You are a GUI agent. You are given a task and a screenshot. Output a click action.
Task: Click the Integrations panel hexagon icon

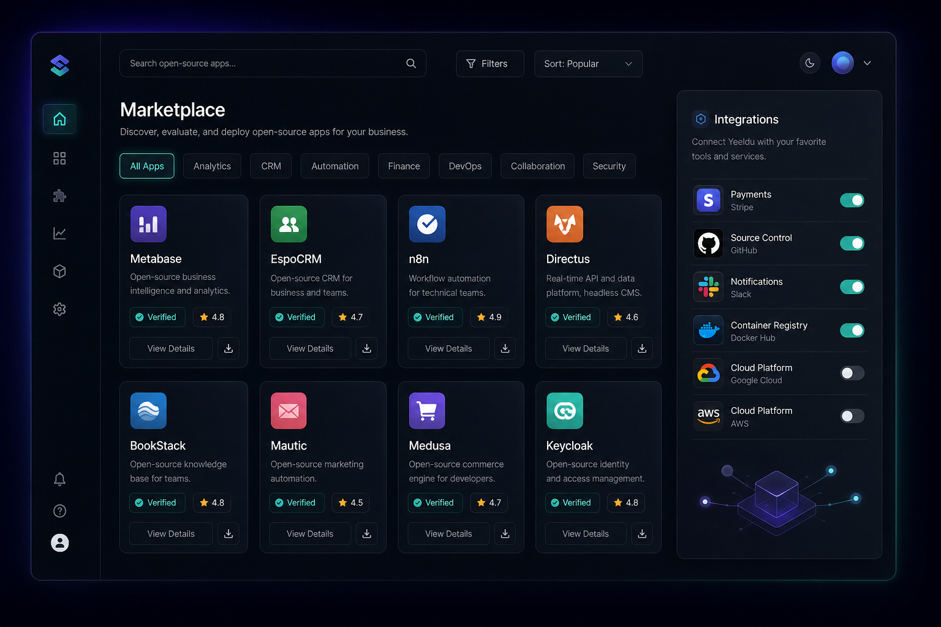[x=701, y=119]
